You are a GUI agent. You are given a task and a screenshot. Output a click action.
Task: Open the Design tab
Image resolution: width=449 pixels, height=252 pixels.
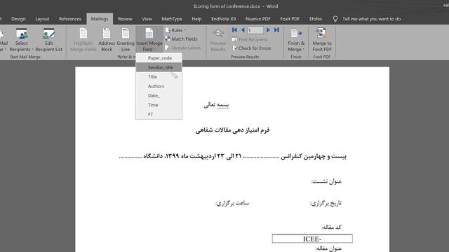[18, 19]
